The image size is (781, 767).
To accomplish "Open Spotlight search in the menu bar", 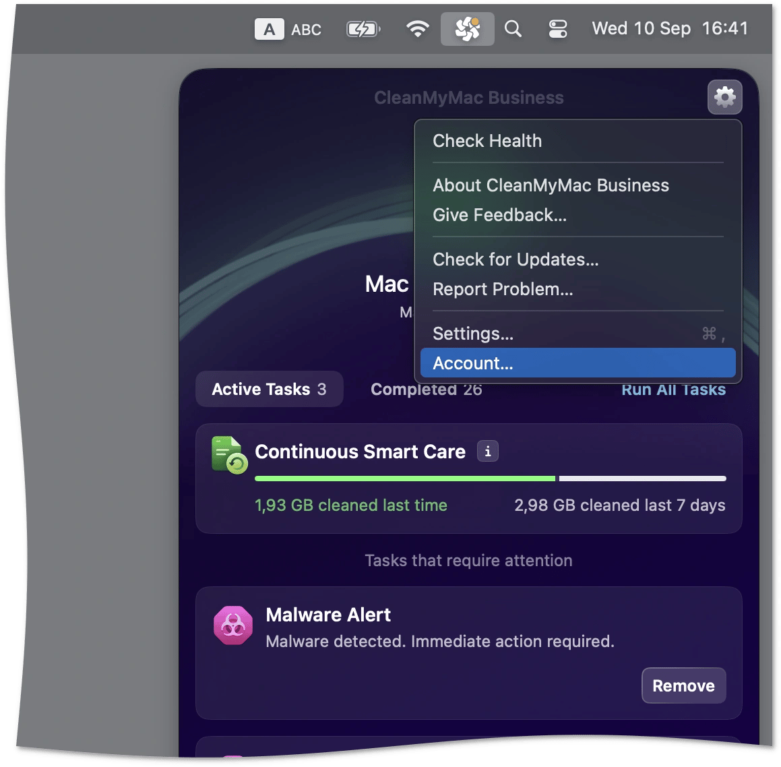I will pyautogui.click(x=513, y=29).
